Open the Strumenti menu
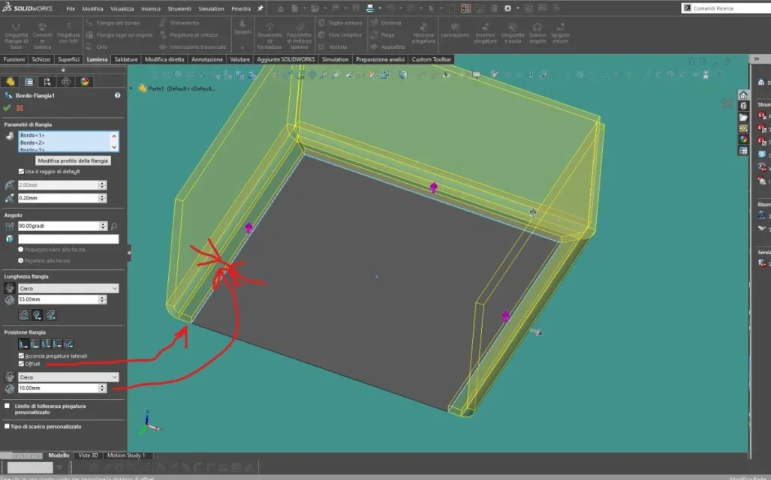 tap(179, 9)
